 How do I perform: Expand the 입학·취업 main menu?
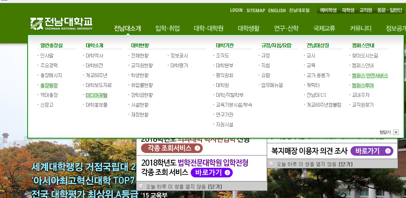coord(168,28)
